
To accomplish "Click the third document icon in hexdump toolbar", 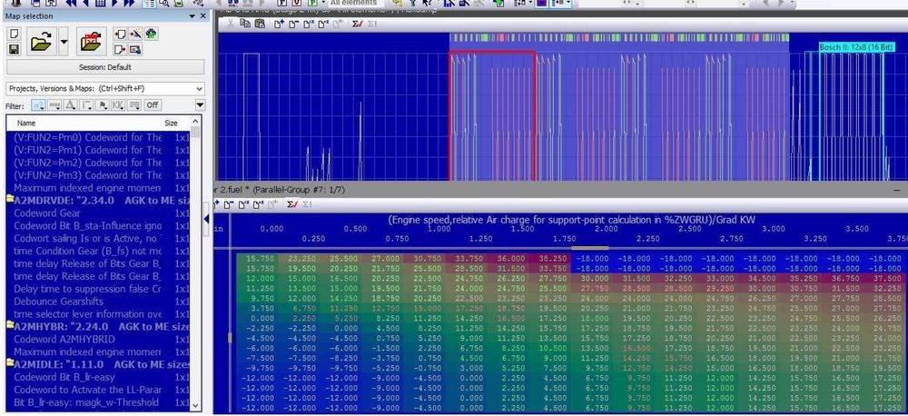I will (x=308, y=24).
